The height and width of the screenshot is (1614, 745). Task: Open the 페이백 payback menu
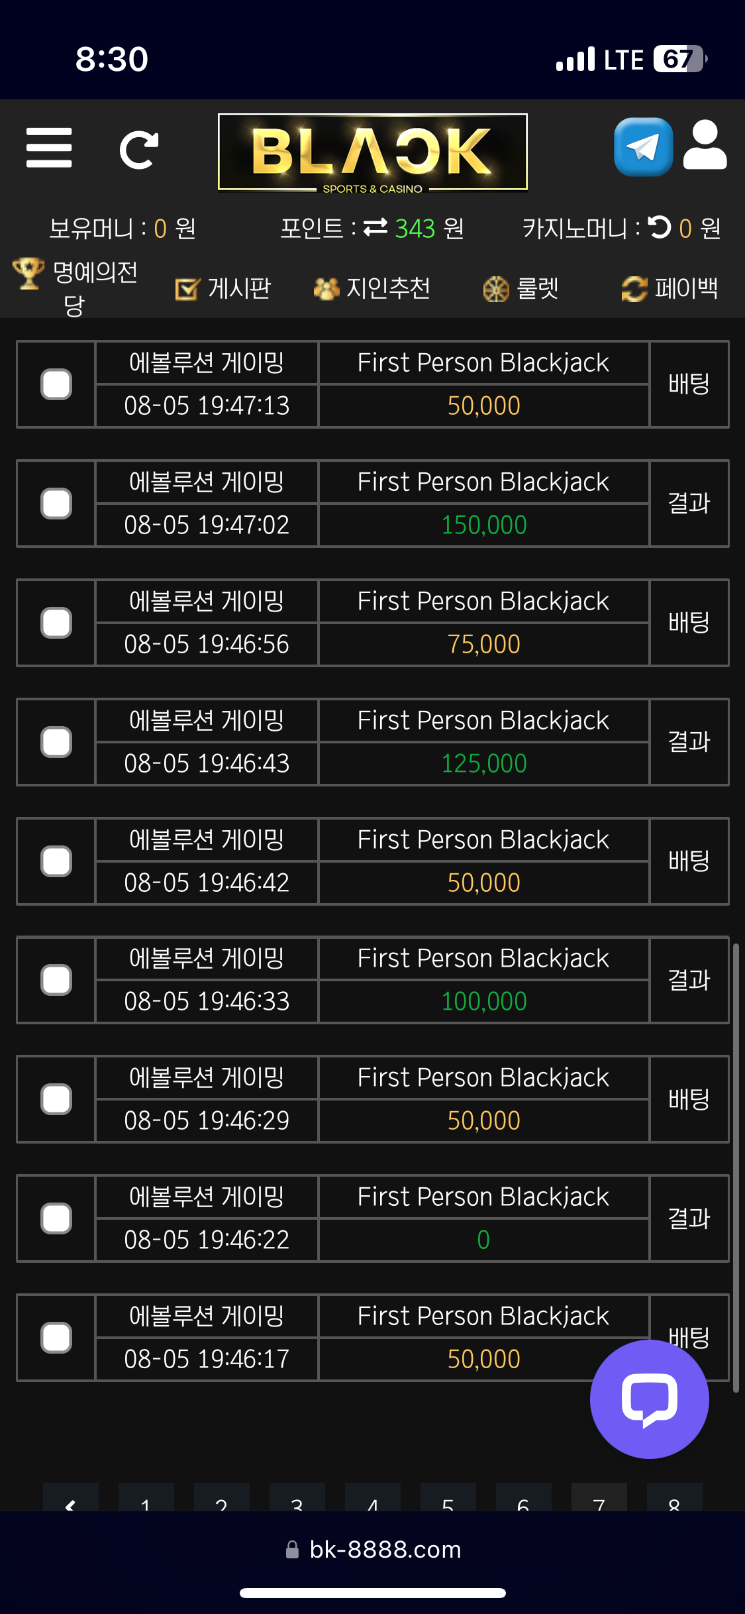tap(670, 288)
